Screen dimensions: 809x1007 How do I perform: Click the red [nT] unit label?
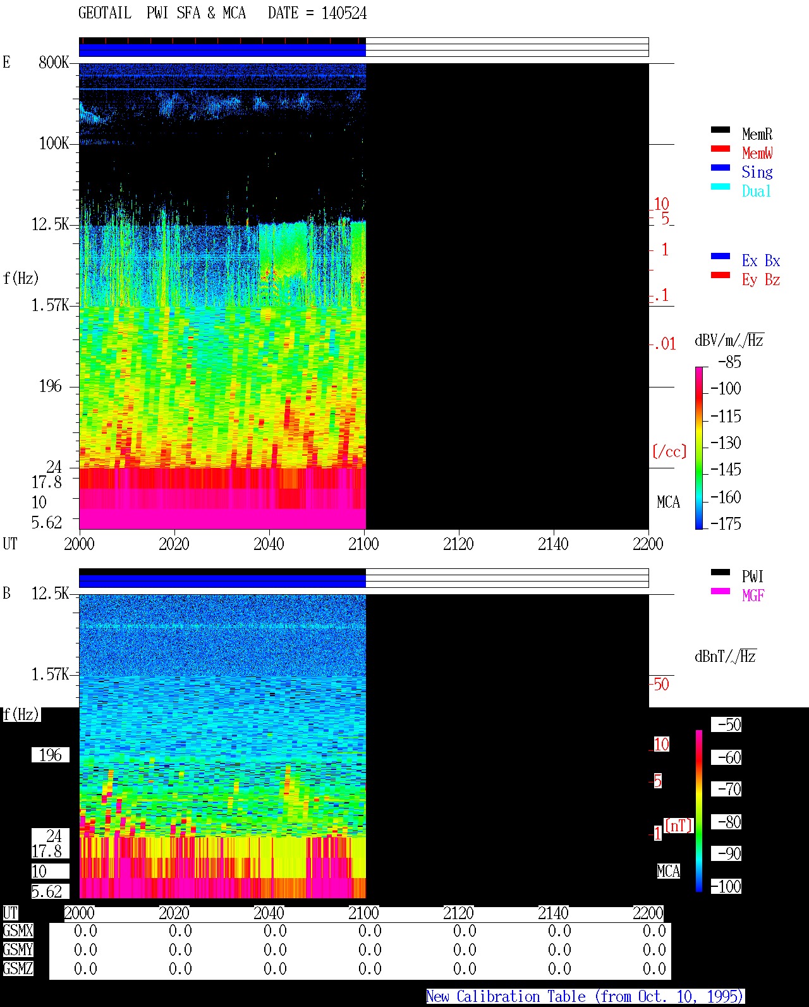[x=679, y=826]
